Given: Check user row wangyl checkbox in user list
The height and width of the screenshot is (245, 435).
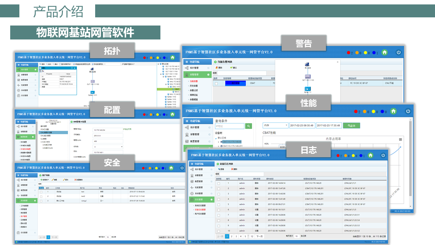Looking at the screenshot, I should 41,201.
